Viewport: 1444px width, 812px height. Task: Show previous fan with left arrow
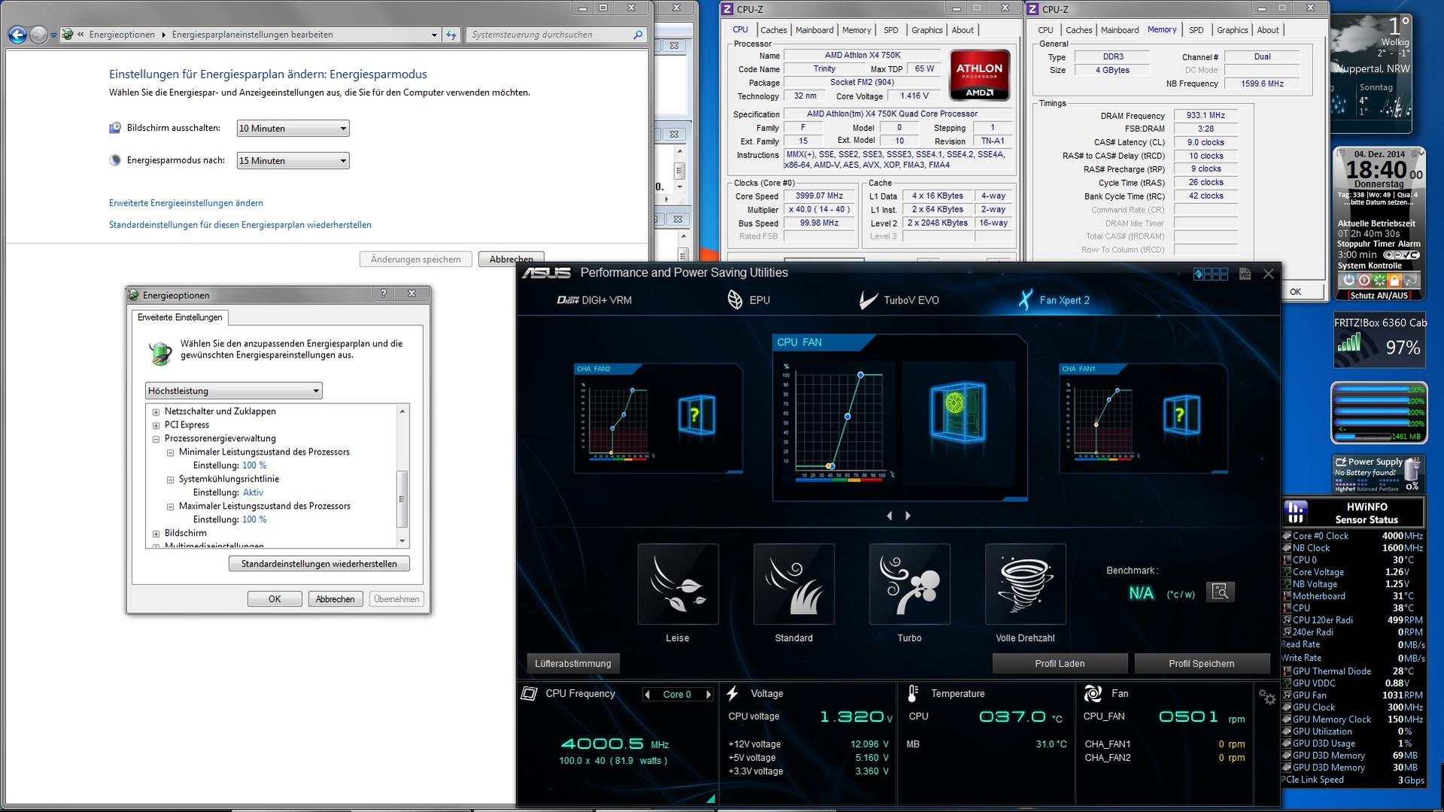point(889,515)
